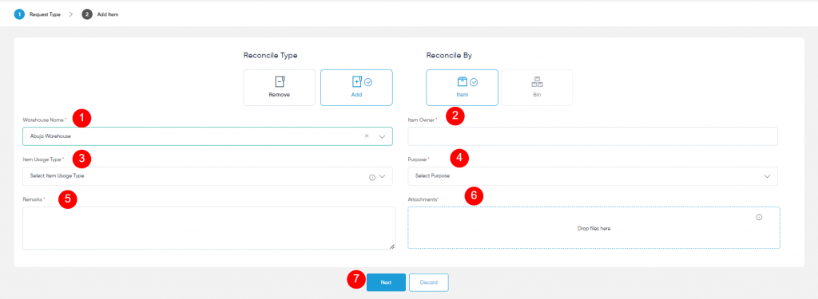818x299 pixels.
Task: Click the step 2 numbered circle
Action: [86, 14]
